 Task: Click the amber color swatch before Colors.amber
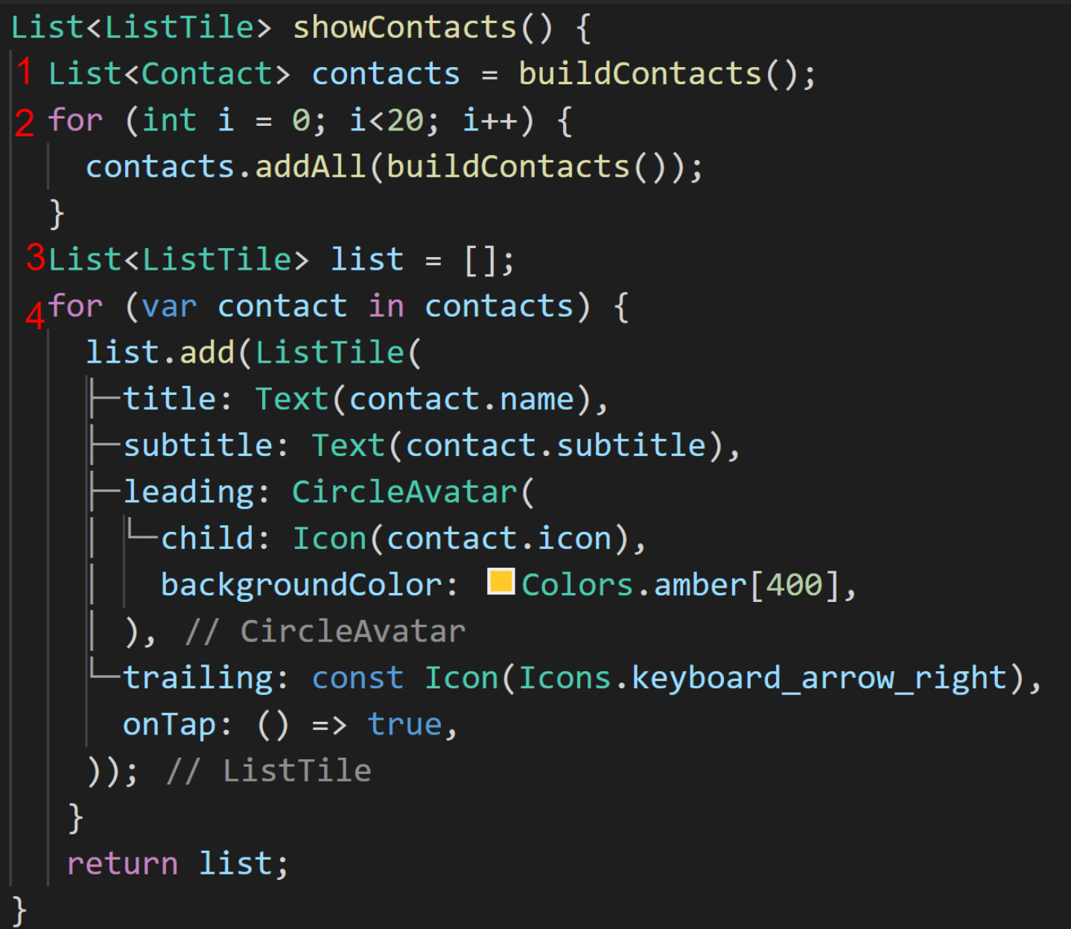coord(500,582)
